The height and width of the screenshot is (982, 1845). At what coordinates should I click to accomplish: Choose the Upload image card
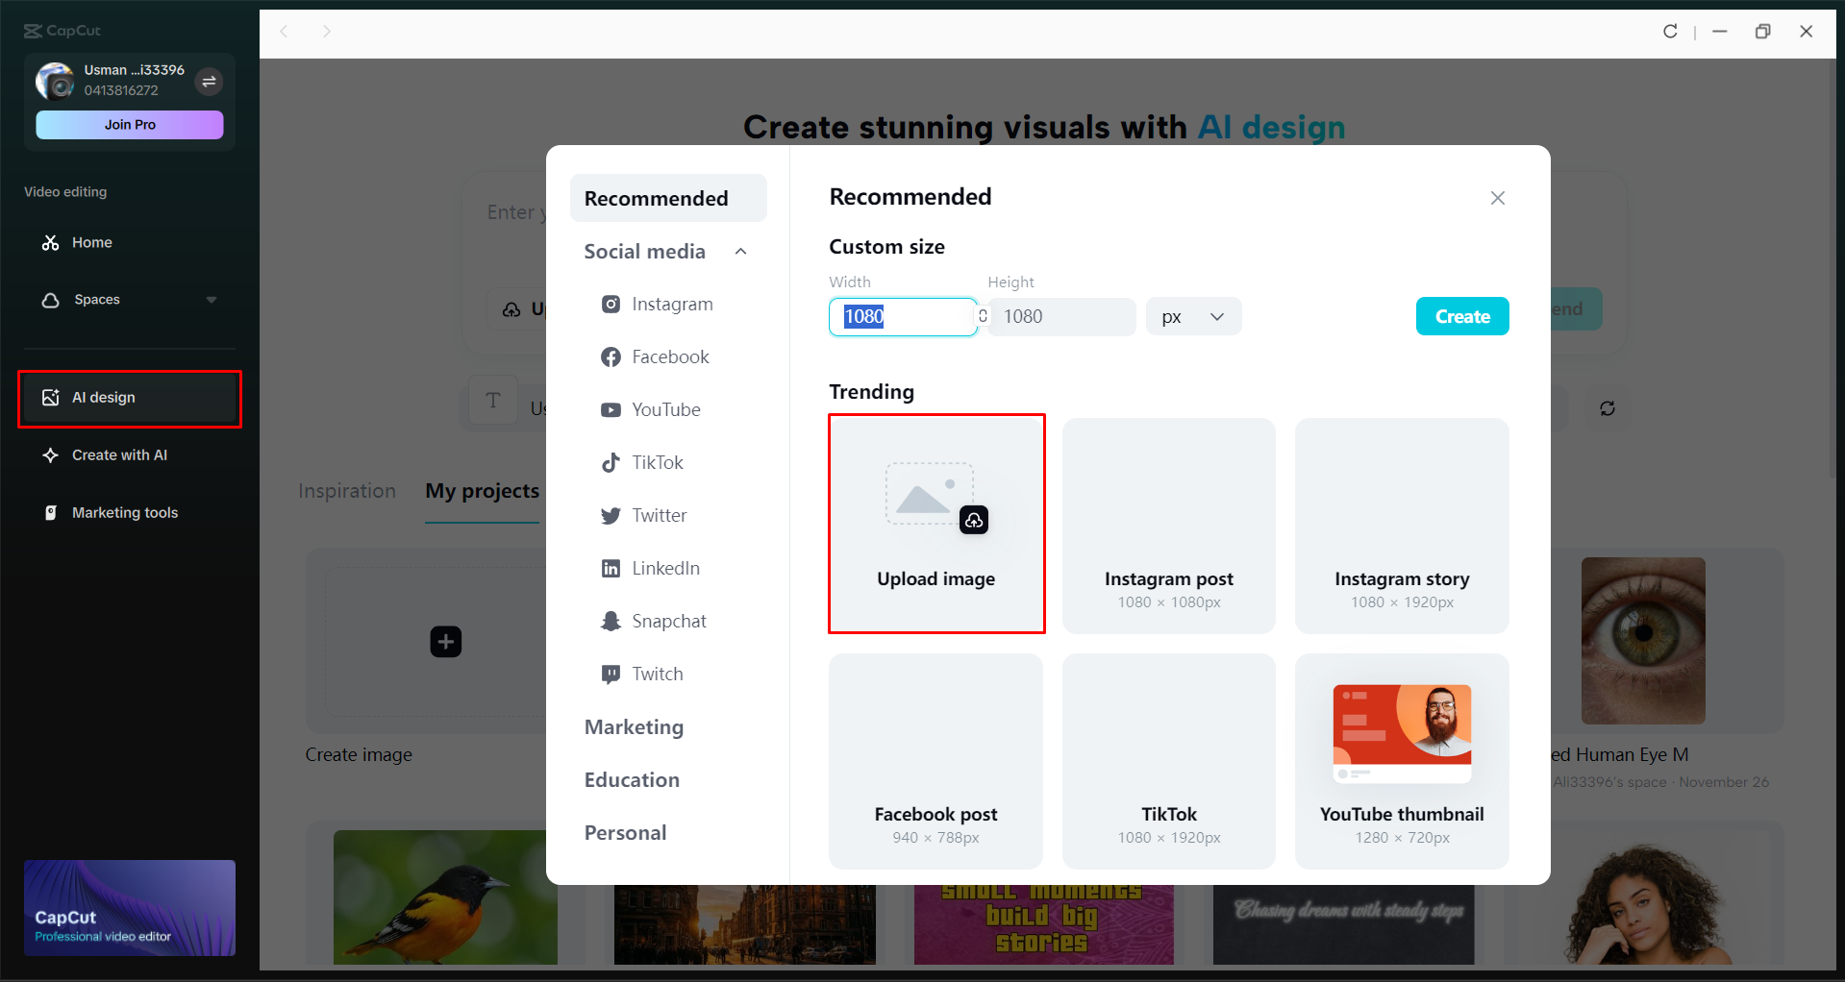[x=936, y=525]
